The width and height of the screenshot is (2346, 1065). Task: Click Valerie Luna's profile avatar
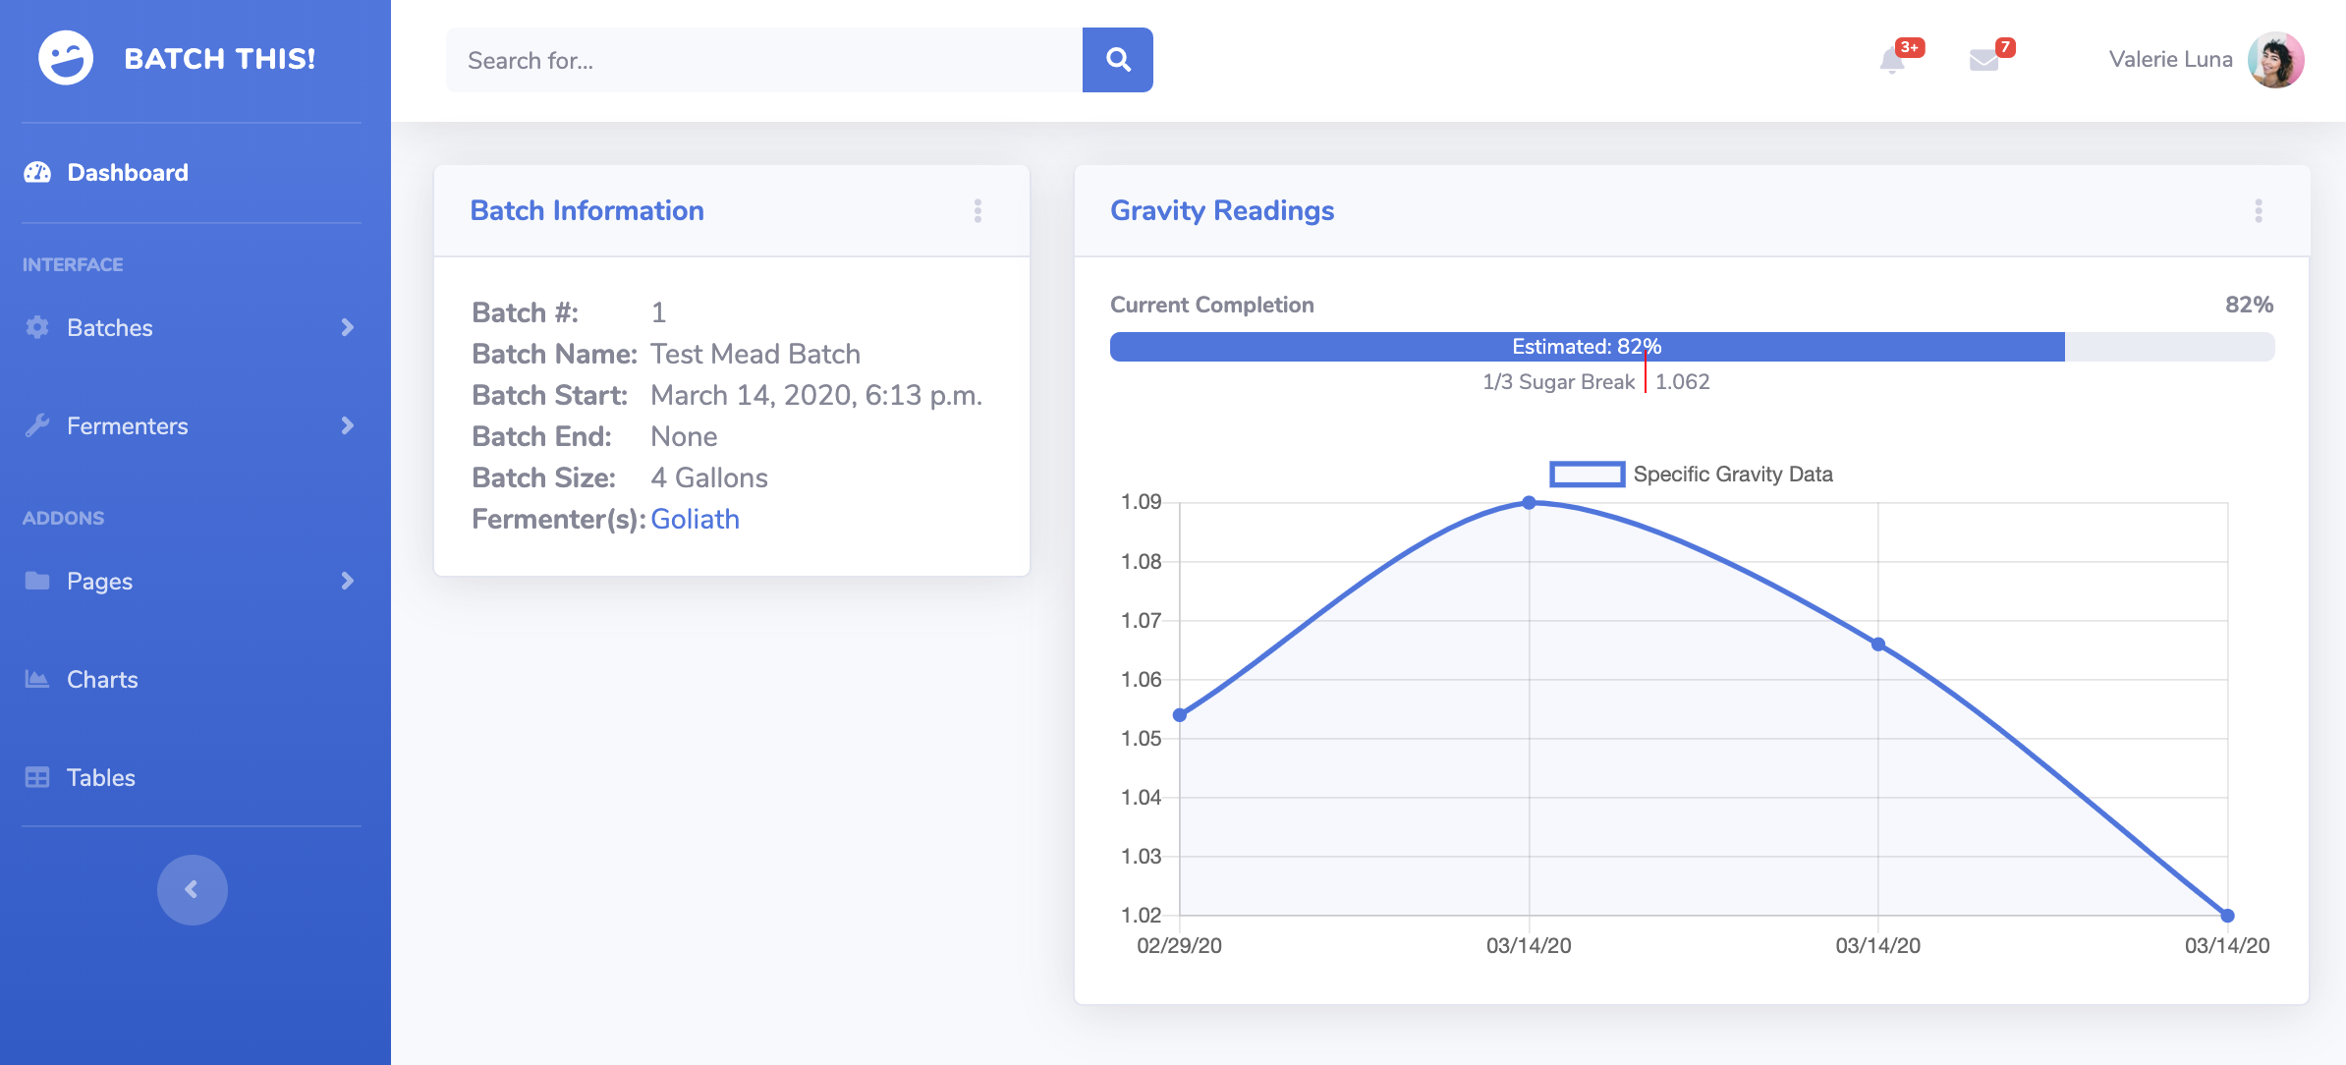(2275, 60)
